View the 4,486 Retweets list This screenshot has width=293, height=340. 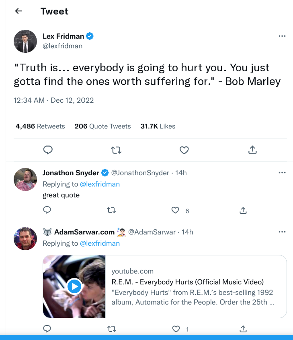pos(40,126)
